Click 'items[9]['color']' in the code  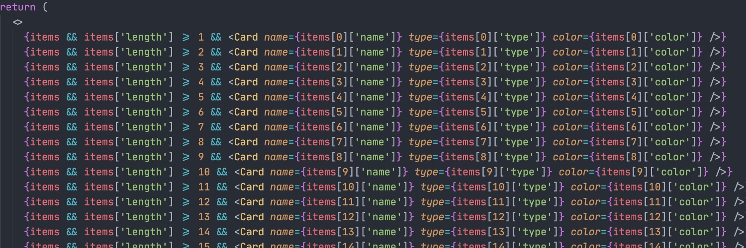click(x=652, y=172)
